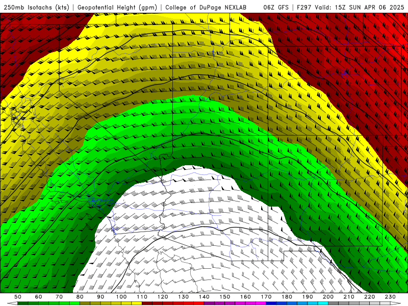Select the '06Z GFS' model run label
This screenshot has width=408, height=306.
(x=276, y=7)
